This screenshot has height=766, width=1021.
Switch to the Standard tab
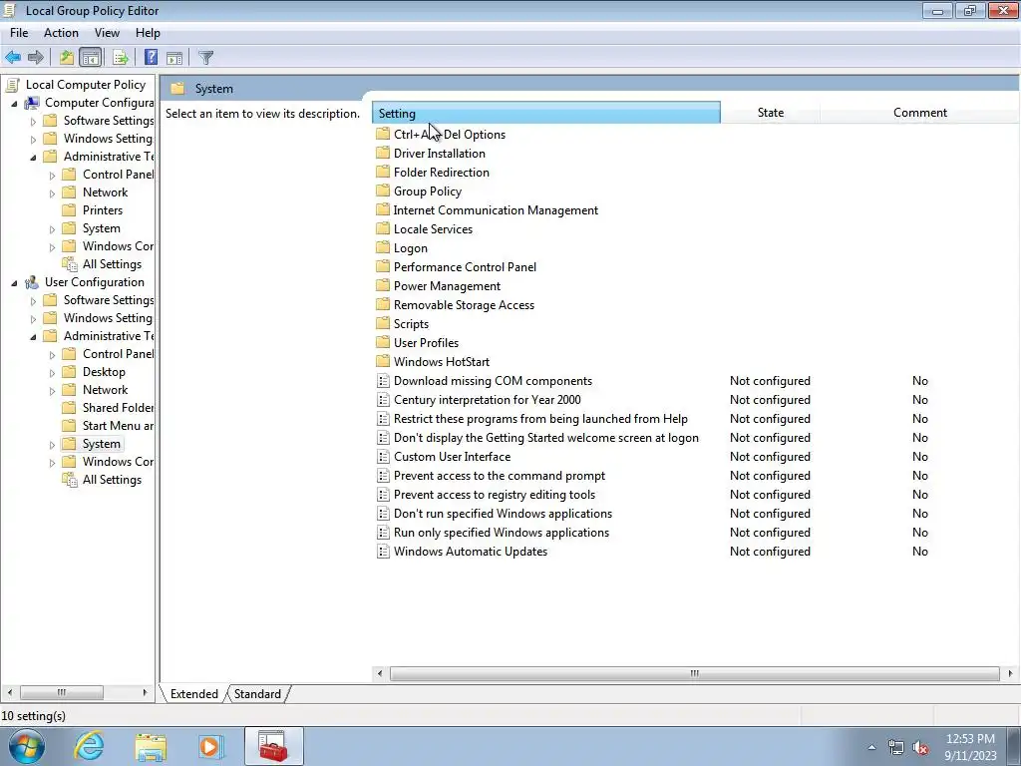click(257, 694)
